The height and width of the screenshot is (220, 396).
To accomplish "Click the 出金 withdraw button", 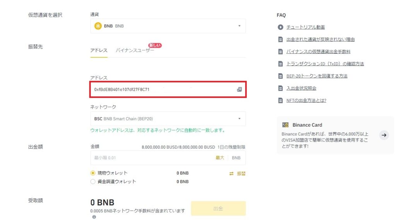I will tap(218, 208).
